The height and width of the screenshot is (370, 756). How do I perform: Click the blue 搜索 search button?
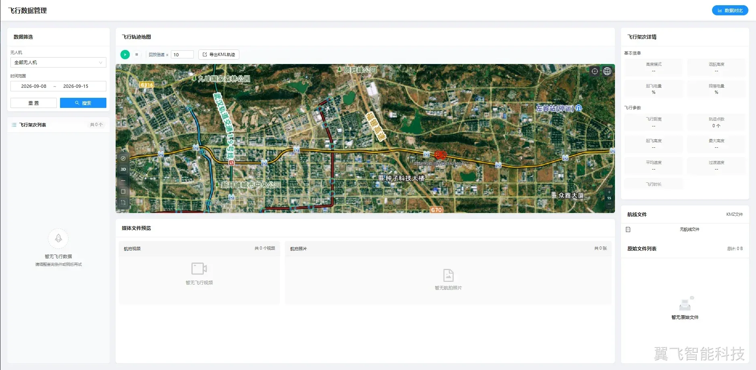(83, 103)
